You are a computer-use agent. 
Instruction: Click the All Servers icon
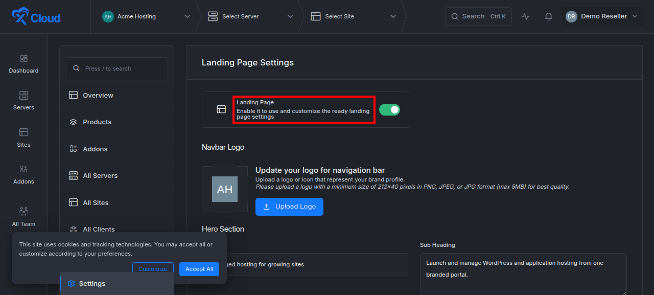pyautogui.click(x=73, y=175)
